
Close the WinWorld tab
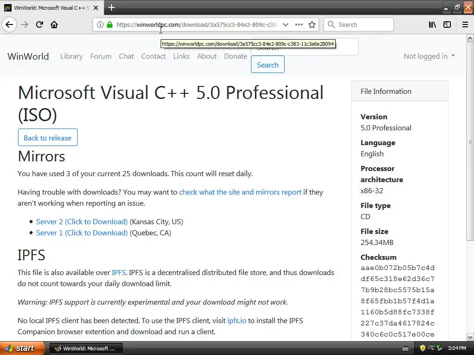coord(96,8)
